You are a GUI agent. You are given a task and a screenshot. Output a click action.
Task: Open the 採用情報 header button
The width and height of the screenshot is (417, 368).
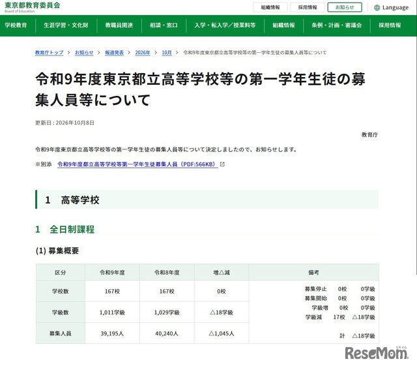click(x=308, y=7)
